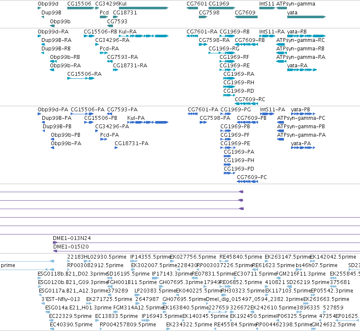Select the Obp99d gene label
The image size is (360, 331).
(x=48, y=4)
